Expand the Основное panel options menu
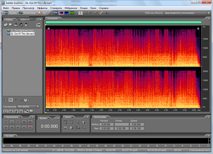 pos(208,18)
